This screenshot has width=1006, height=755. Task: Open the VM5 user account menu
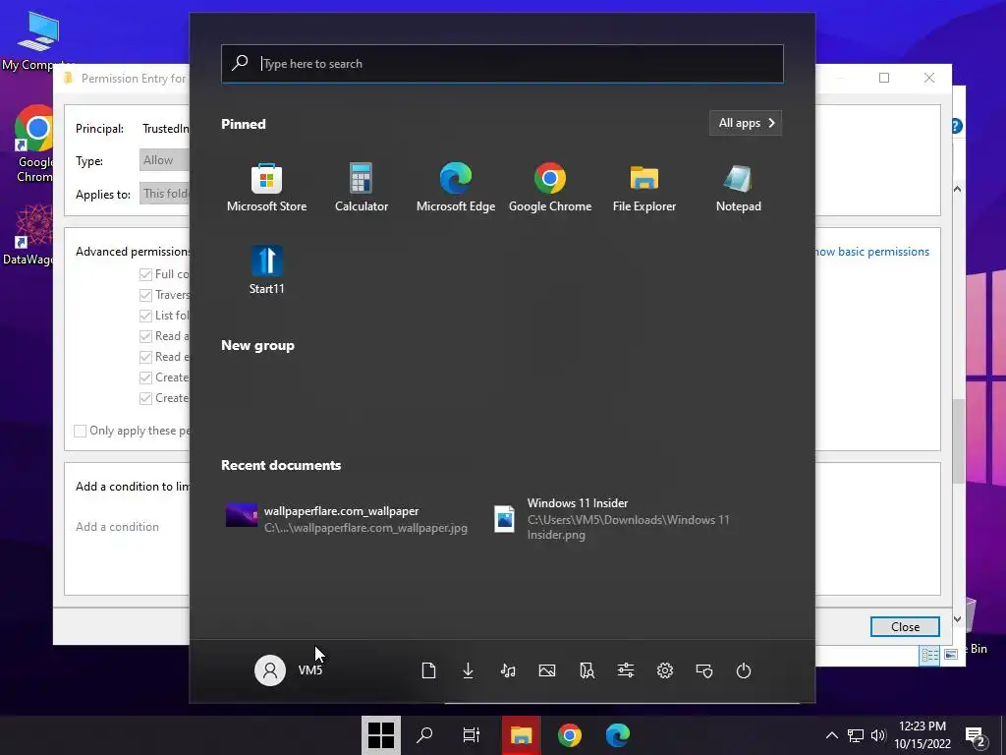pyautogui.click(x=289, y=670)
